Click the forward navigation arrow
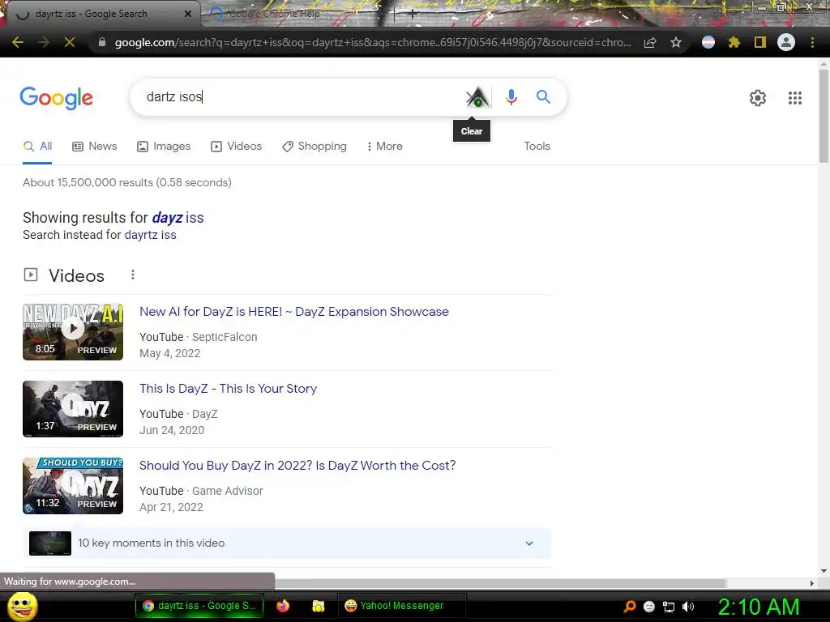830x622 pixels. click(x=44, y=42)
